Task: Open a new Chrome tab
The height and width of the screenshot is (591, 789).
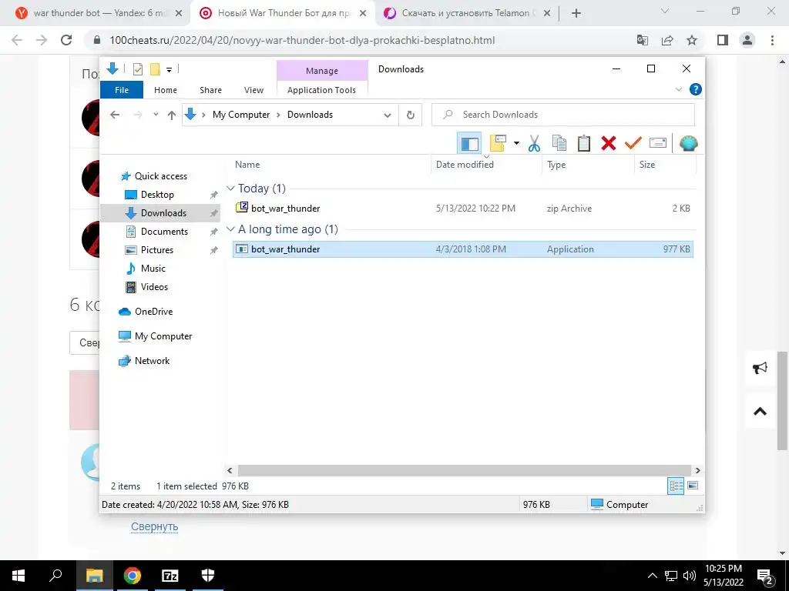Action: [x=576, y=14]
